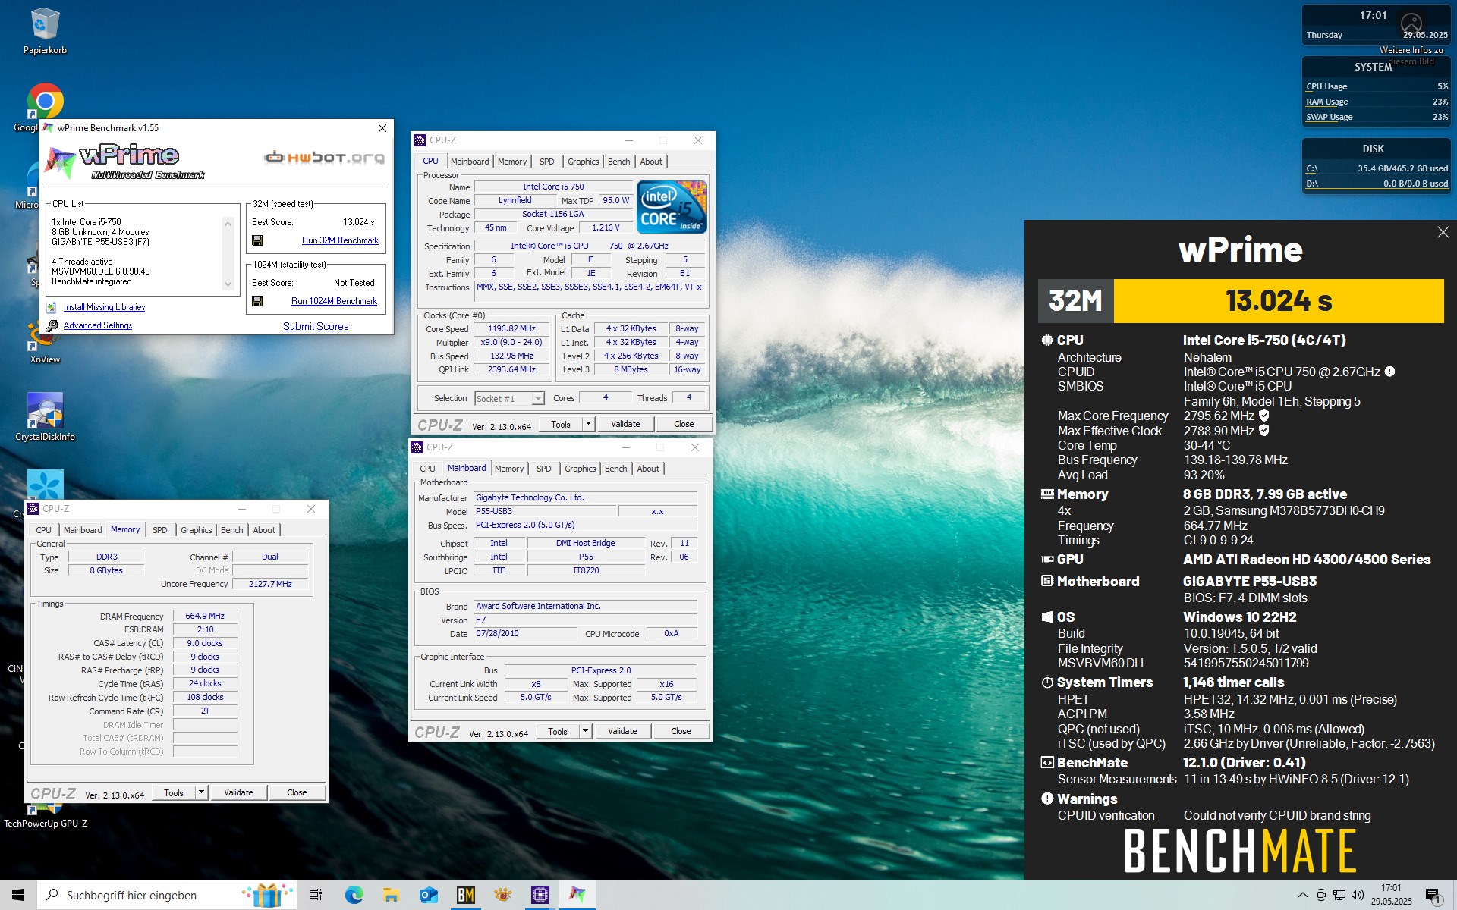Click the Install Missing Libraries icon

[52, 307]
